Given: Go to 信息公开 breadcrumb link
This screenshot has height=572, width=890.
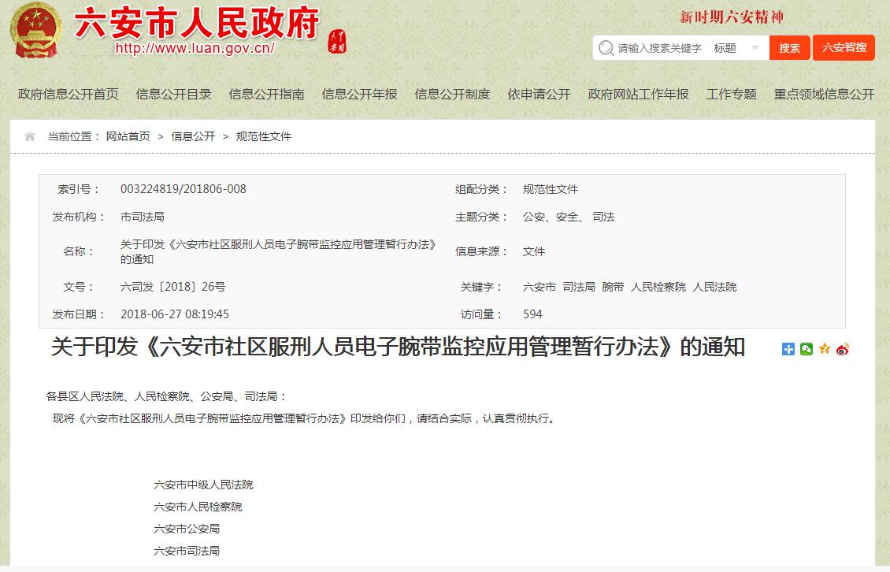Looking at the screenshot, I should tap(193, 136).
